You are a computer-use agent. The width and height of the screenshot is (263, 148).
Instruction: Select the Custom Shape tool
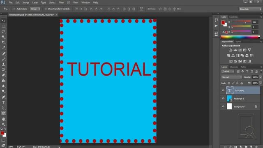point(3,113)
